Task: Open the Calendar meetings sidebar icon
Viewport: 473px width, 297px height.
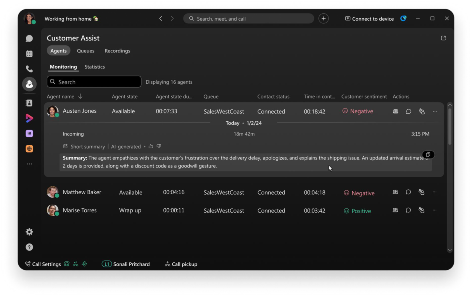Action: (29, 54)
